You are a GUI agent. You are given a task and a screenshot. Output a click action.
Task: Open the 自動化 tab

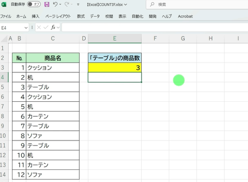coord(138,16)
